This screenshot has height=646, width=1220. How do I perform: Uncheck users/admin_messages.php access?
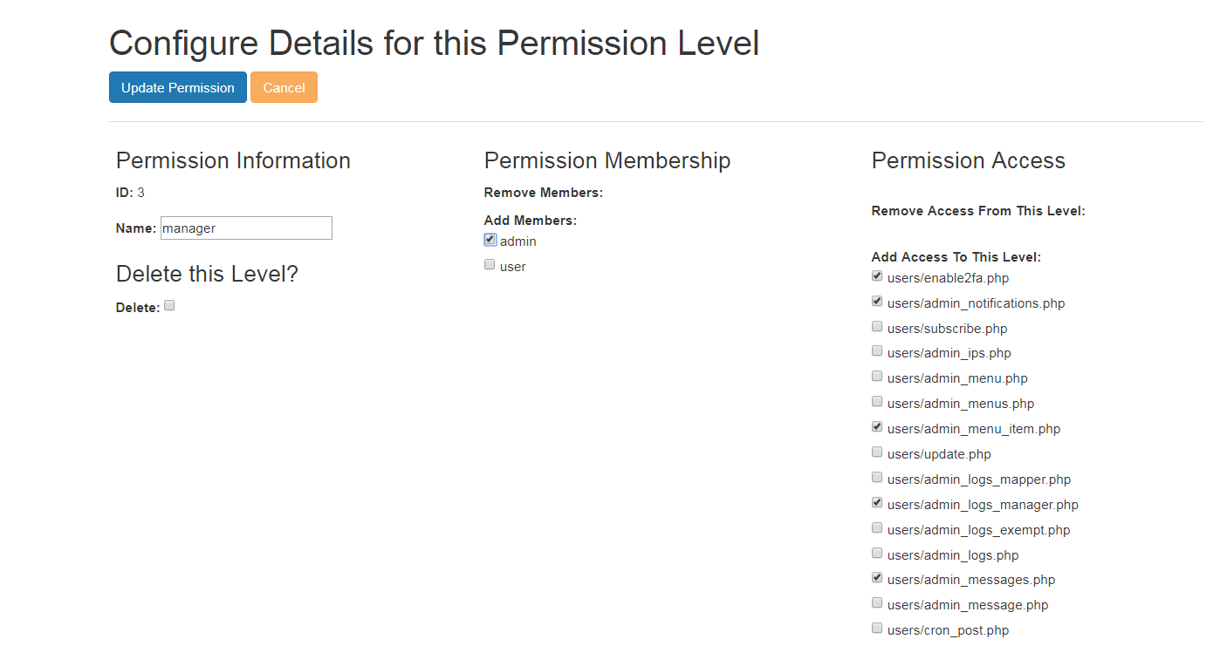point(877,578)
